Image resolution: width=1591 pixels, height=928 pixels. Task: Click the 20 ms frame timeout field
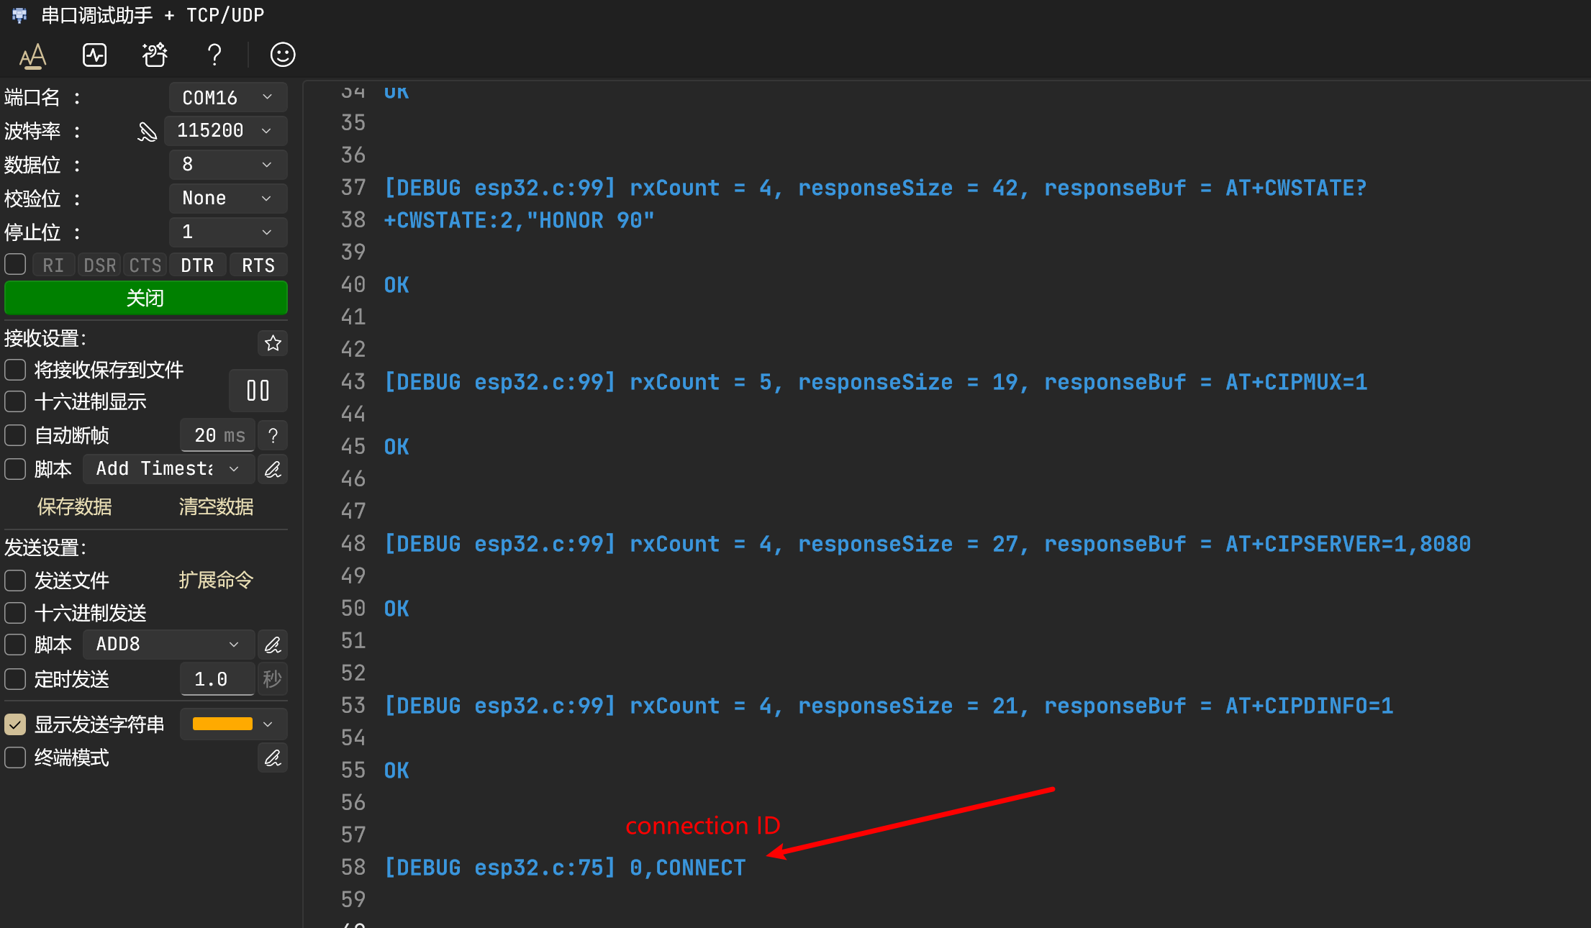[x=218, y=436]
